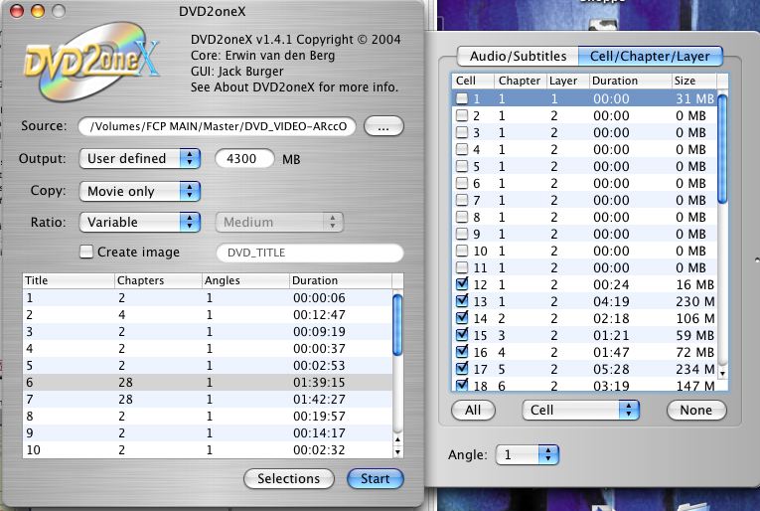Uncheck the cell 17 checkbox
This screenshot has width=760, height=511.
[462, 369]
